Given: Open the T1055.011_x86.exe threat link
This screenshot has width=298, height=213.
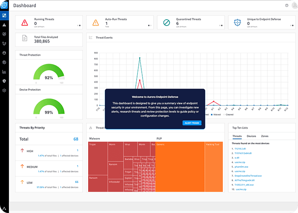Looking at the screenshot, I should tap(244, 185).
